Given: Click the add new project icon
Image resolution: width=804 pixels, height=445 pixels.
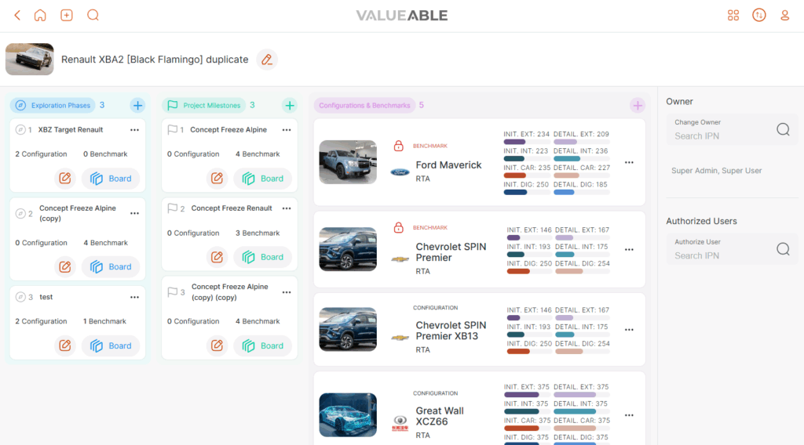Looking at the screenshot, I should [x=67, y=16].
